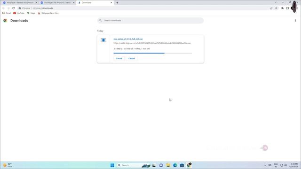Go forward to next page
Screen dimensions: 301x169
click(x=8, y=8)
